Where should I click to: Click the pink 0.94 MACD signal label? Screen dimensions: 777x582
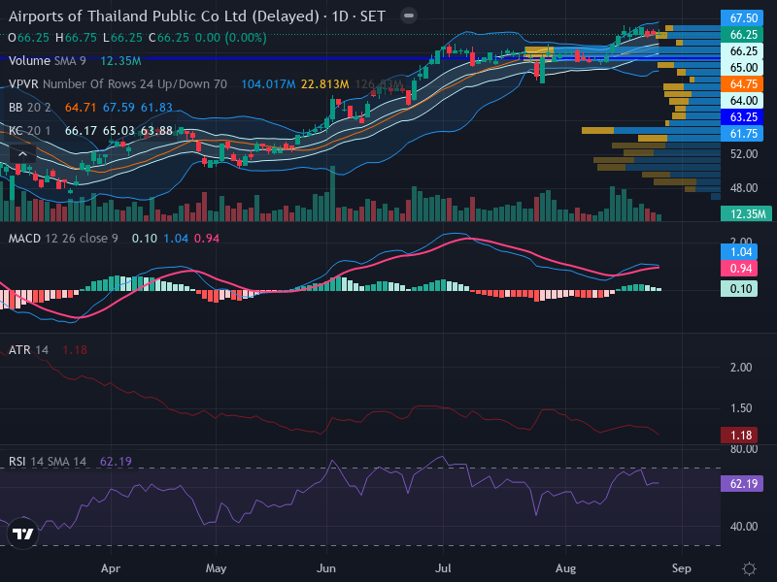[x=739, y=269]
